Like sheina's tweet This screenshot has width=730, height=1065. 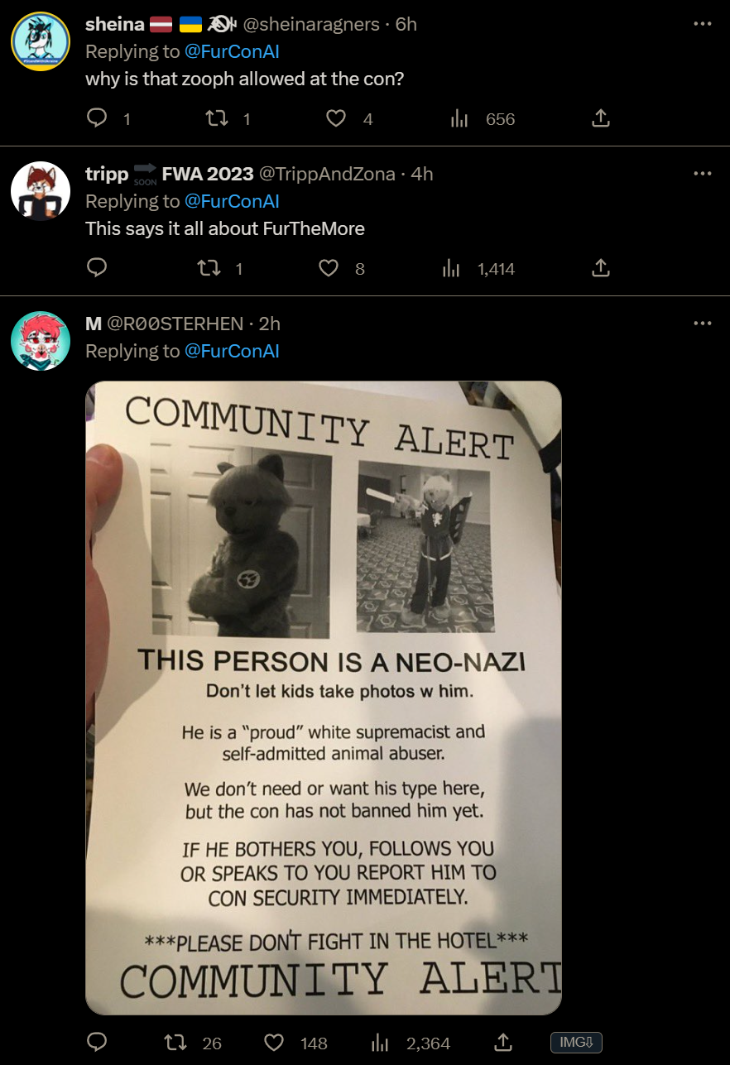pyautogui.click(x=335, y=119)
